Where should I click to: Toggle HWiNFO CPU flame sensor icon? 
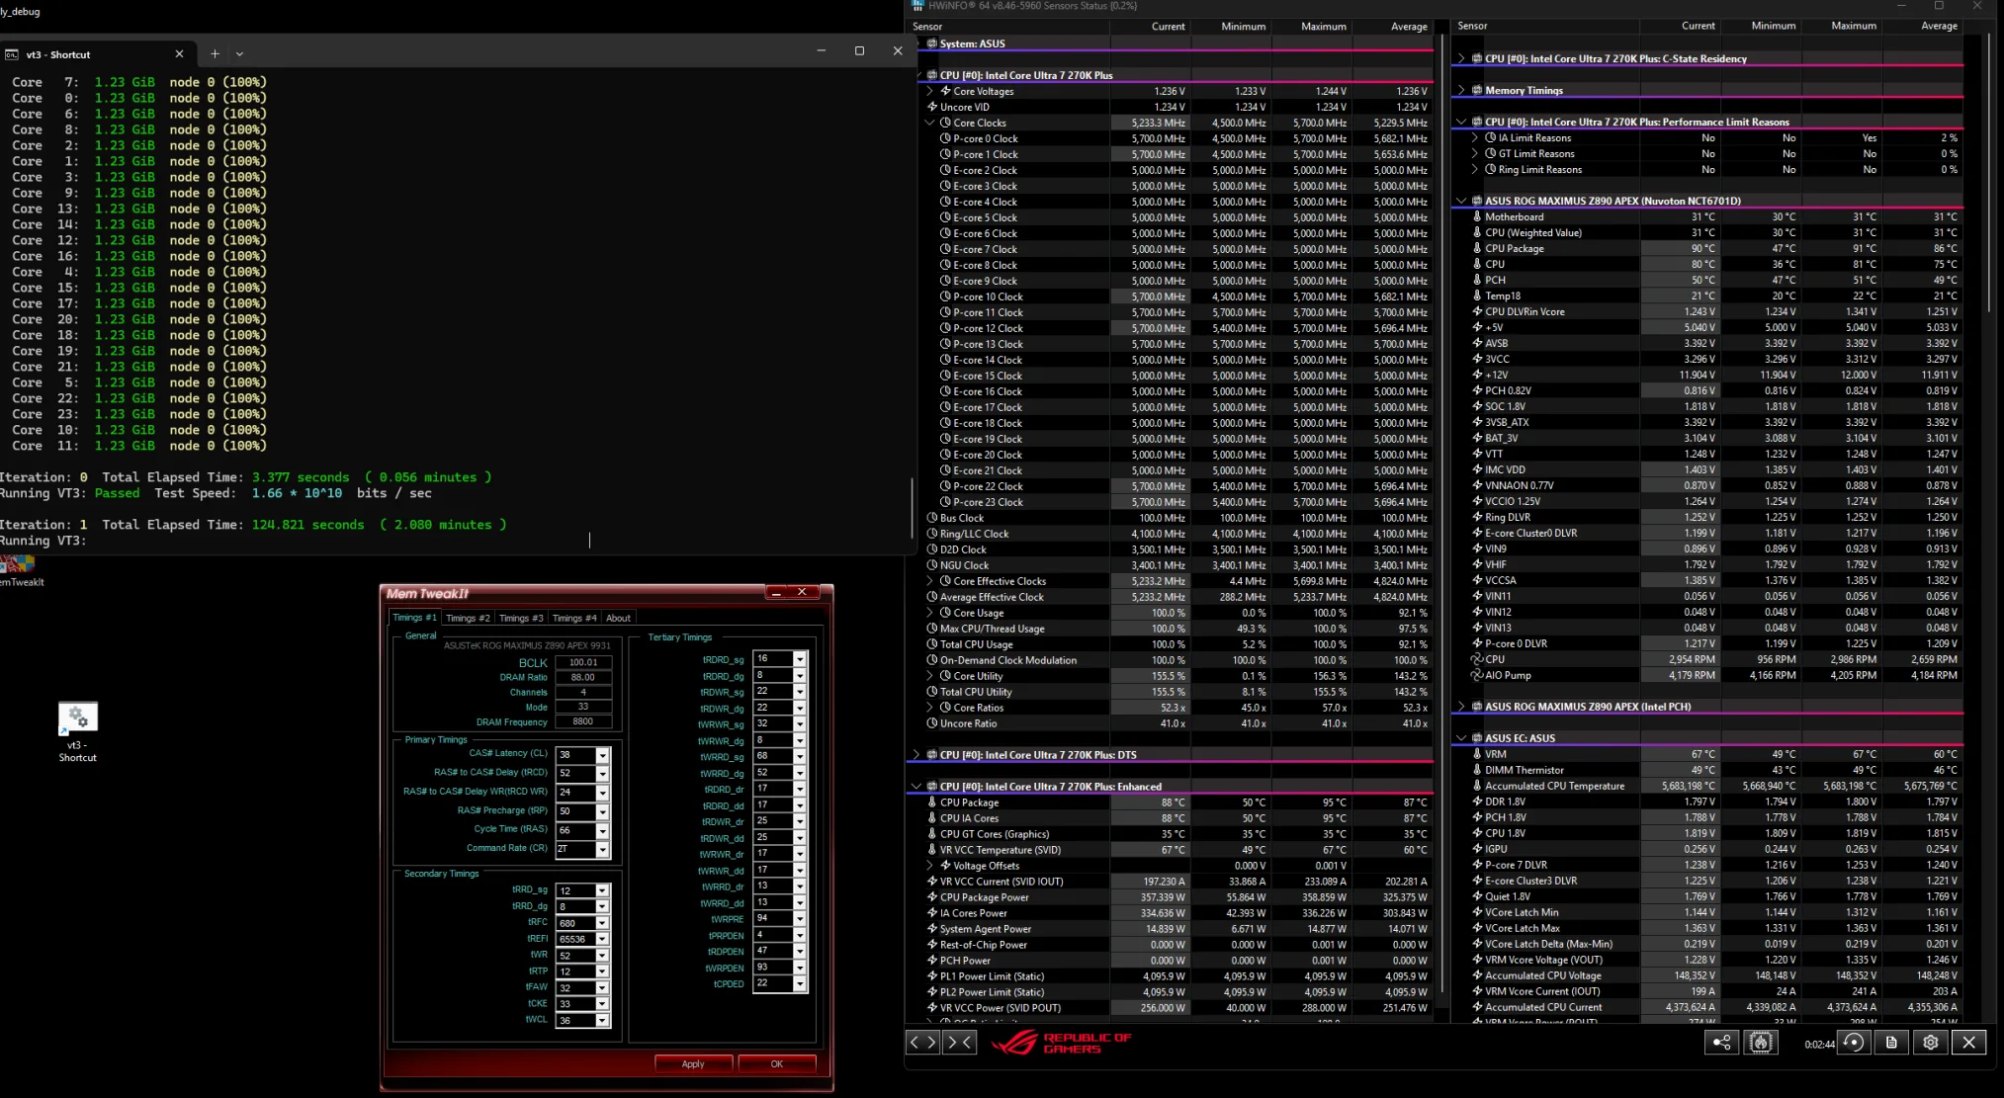pyautogui.click(x=1761, y=1043)
